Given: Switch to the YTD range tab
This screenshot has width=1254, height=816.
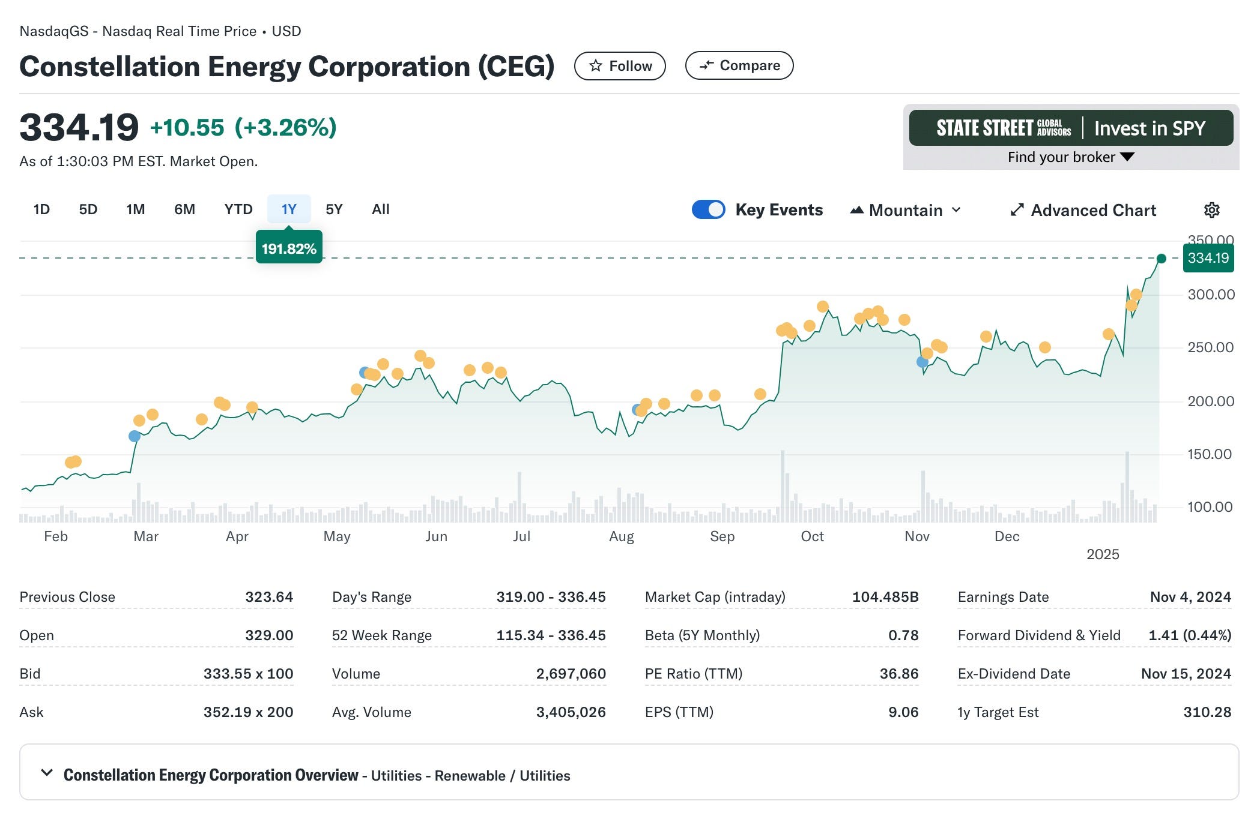Looking at the screenshot, I should click(x=238, y=209).
